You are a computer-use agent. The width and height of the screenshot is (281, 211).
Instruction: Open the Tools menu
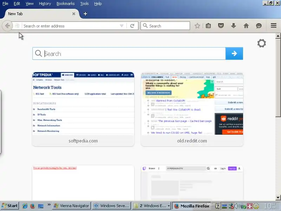point(84,4)
